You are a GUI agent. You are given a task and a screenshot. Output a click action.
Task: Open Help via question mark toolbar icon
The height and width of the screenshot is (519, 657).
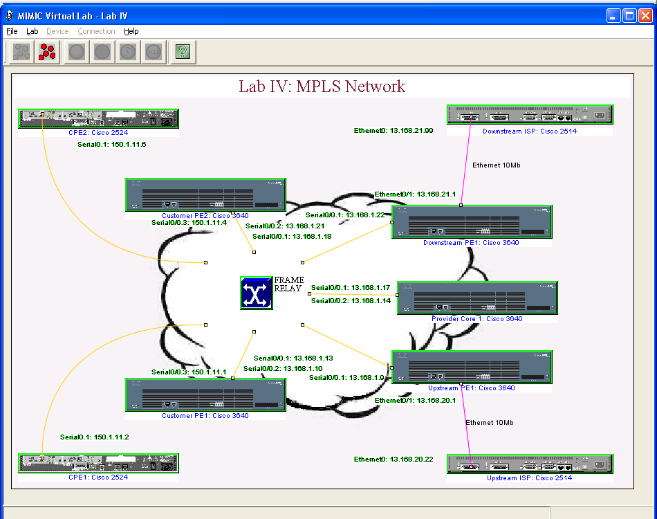click(181, 51)
